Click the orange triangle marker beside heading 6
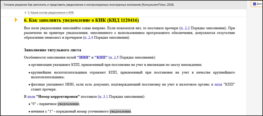 point(16,20)
